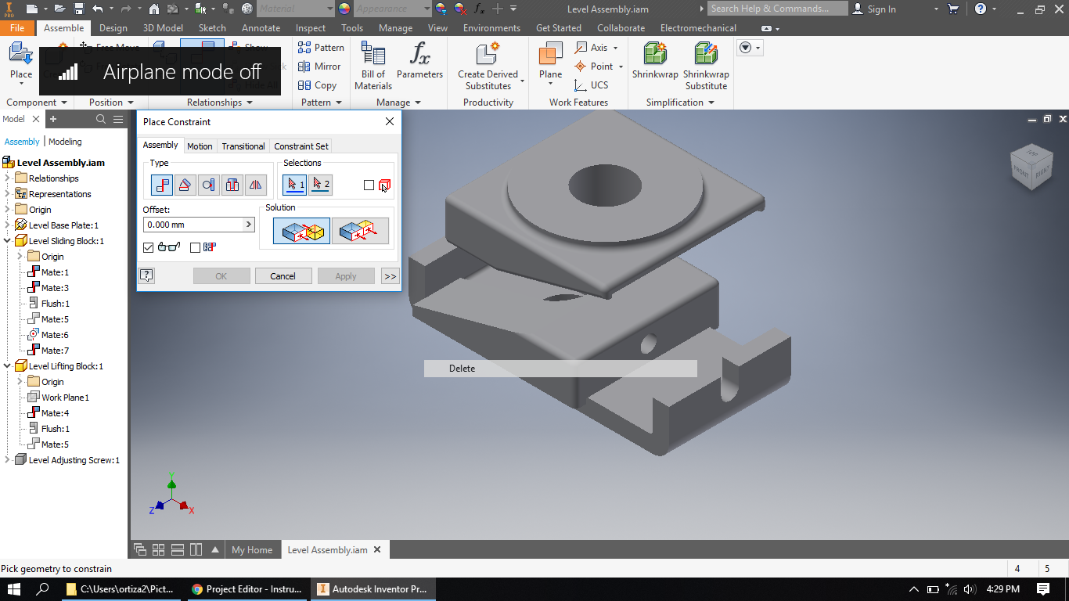Expand the Level Adjusting Screw:1 tree node
This screenshot has height=601, width=1069.
pyautogui.click(x=7, y=460)
